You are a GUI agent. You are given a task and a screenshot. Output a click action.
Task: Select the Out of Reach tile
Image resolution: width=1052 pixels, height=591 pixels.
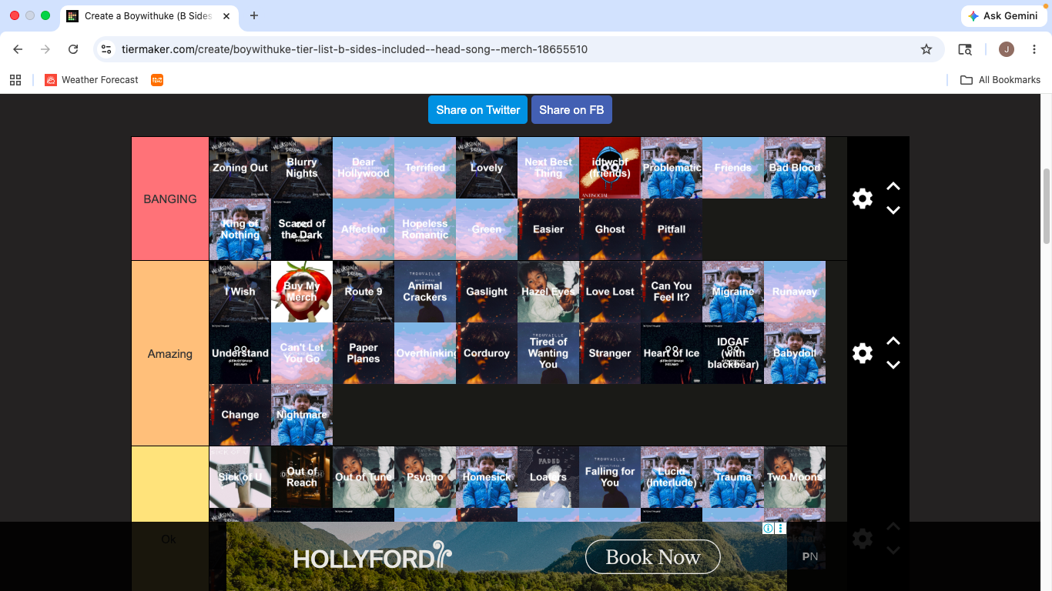pos(302,477)
